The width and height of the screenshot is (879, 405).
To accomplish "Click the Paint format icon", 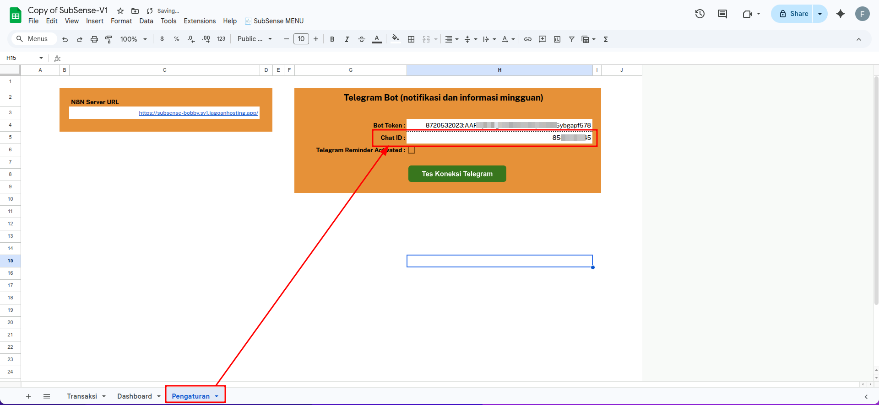I will [x=109, y=39].
